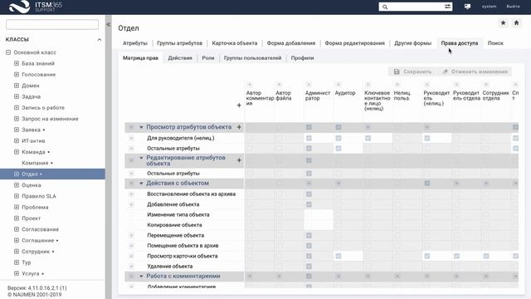Collapse the Работа с комментариями group
This screenshot has width=531, height=299.
[x=141, y=277]
